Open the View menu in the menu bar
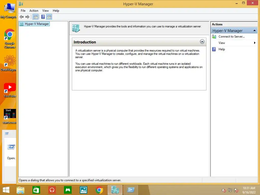260x195 pixels. (45, 11)
